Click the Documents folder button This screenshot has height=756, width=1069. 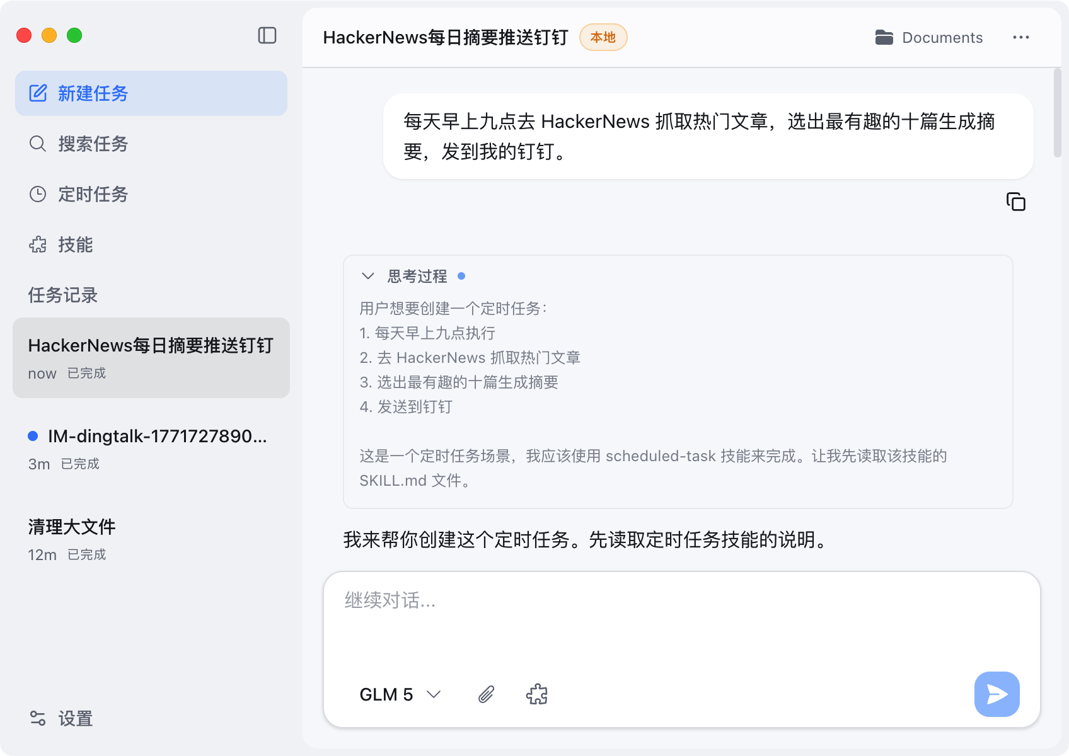point(929,38)
